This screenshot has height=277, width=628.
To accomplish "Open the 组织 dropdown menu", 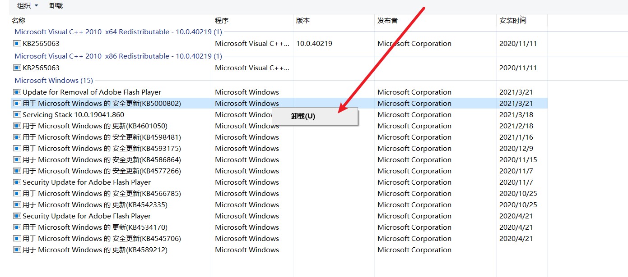I will coord(27,6).
